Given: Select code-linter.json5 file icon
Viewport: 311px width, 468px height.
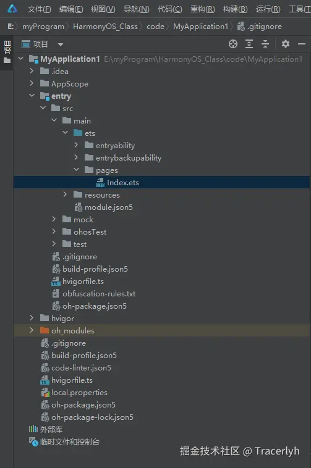Looking at the screenshot, I should click(x=45, y=368).
